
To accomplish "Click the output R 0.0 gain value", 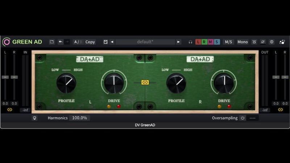I will 285,104.
